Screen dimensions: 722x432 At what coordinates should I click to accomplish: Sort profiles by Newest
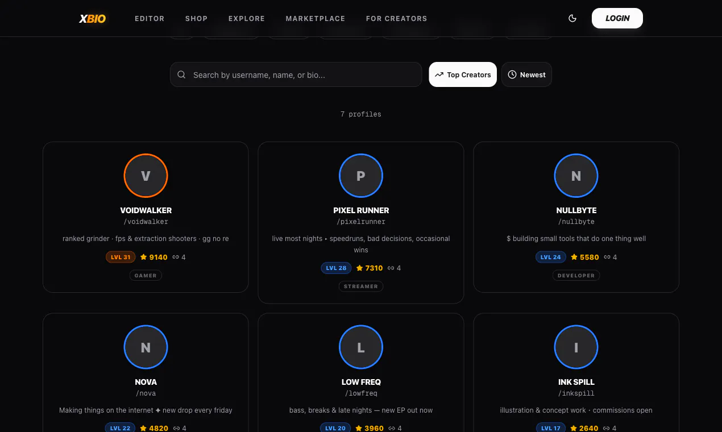click(526, 74)
